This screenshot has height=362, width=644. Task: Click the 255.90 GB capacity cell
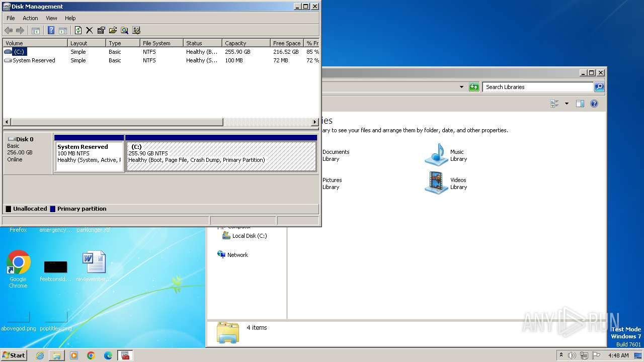click(238, 52)
